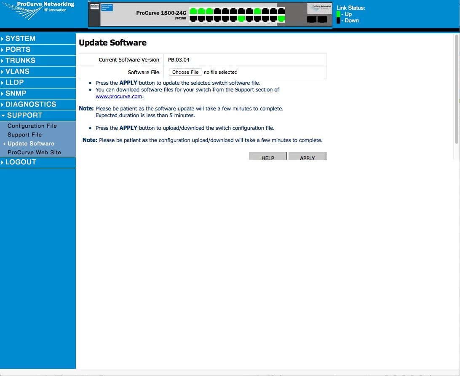Click the small blue label on the switch image
The height and width of the screenshot is (376, 460).
click(107, 8)
